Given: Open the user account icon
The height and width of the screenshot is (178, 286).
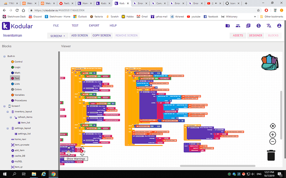Looking at the screenshot, I should point(279,26).
